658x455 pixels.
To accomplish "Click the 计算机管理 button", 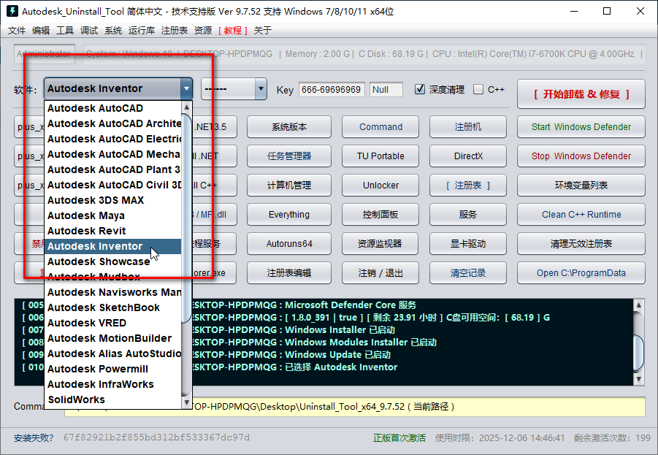I will 289,185.
